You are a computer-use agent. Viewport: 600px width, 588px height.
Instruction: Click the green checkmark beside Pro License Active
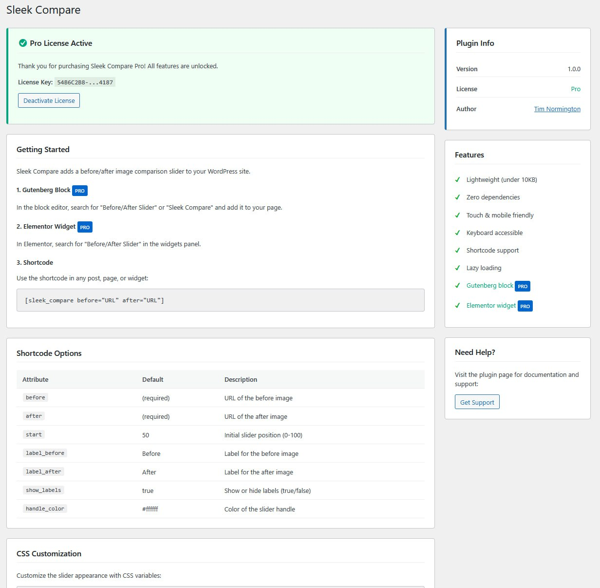tap(23, 43)
